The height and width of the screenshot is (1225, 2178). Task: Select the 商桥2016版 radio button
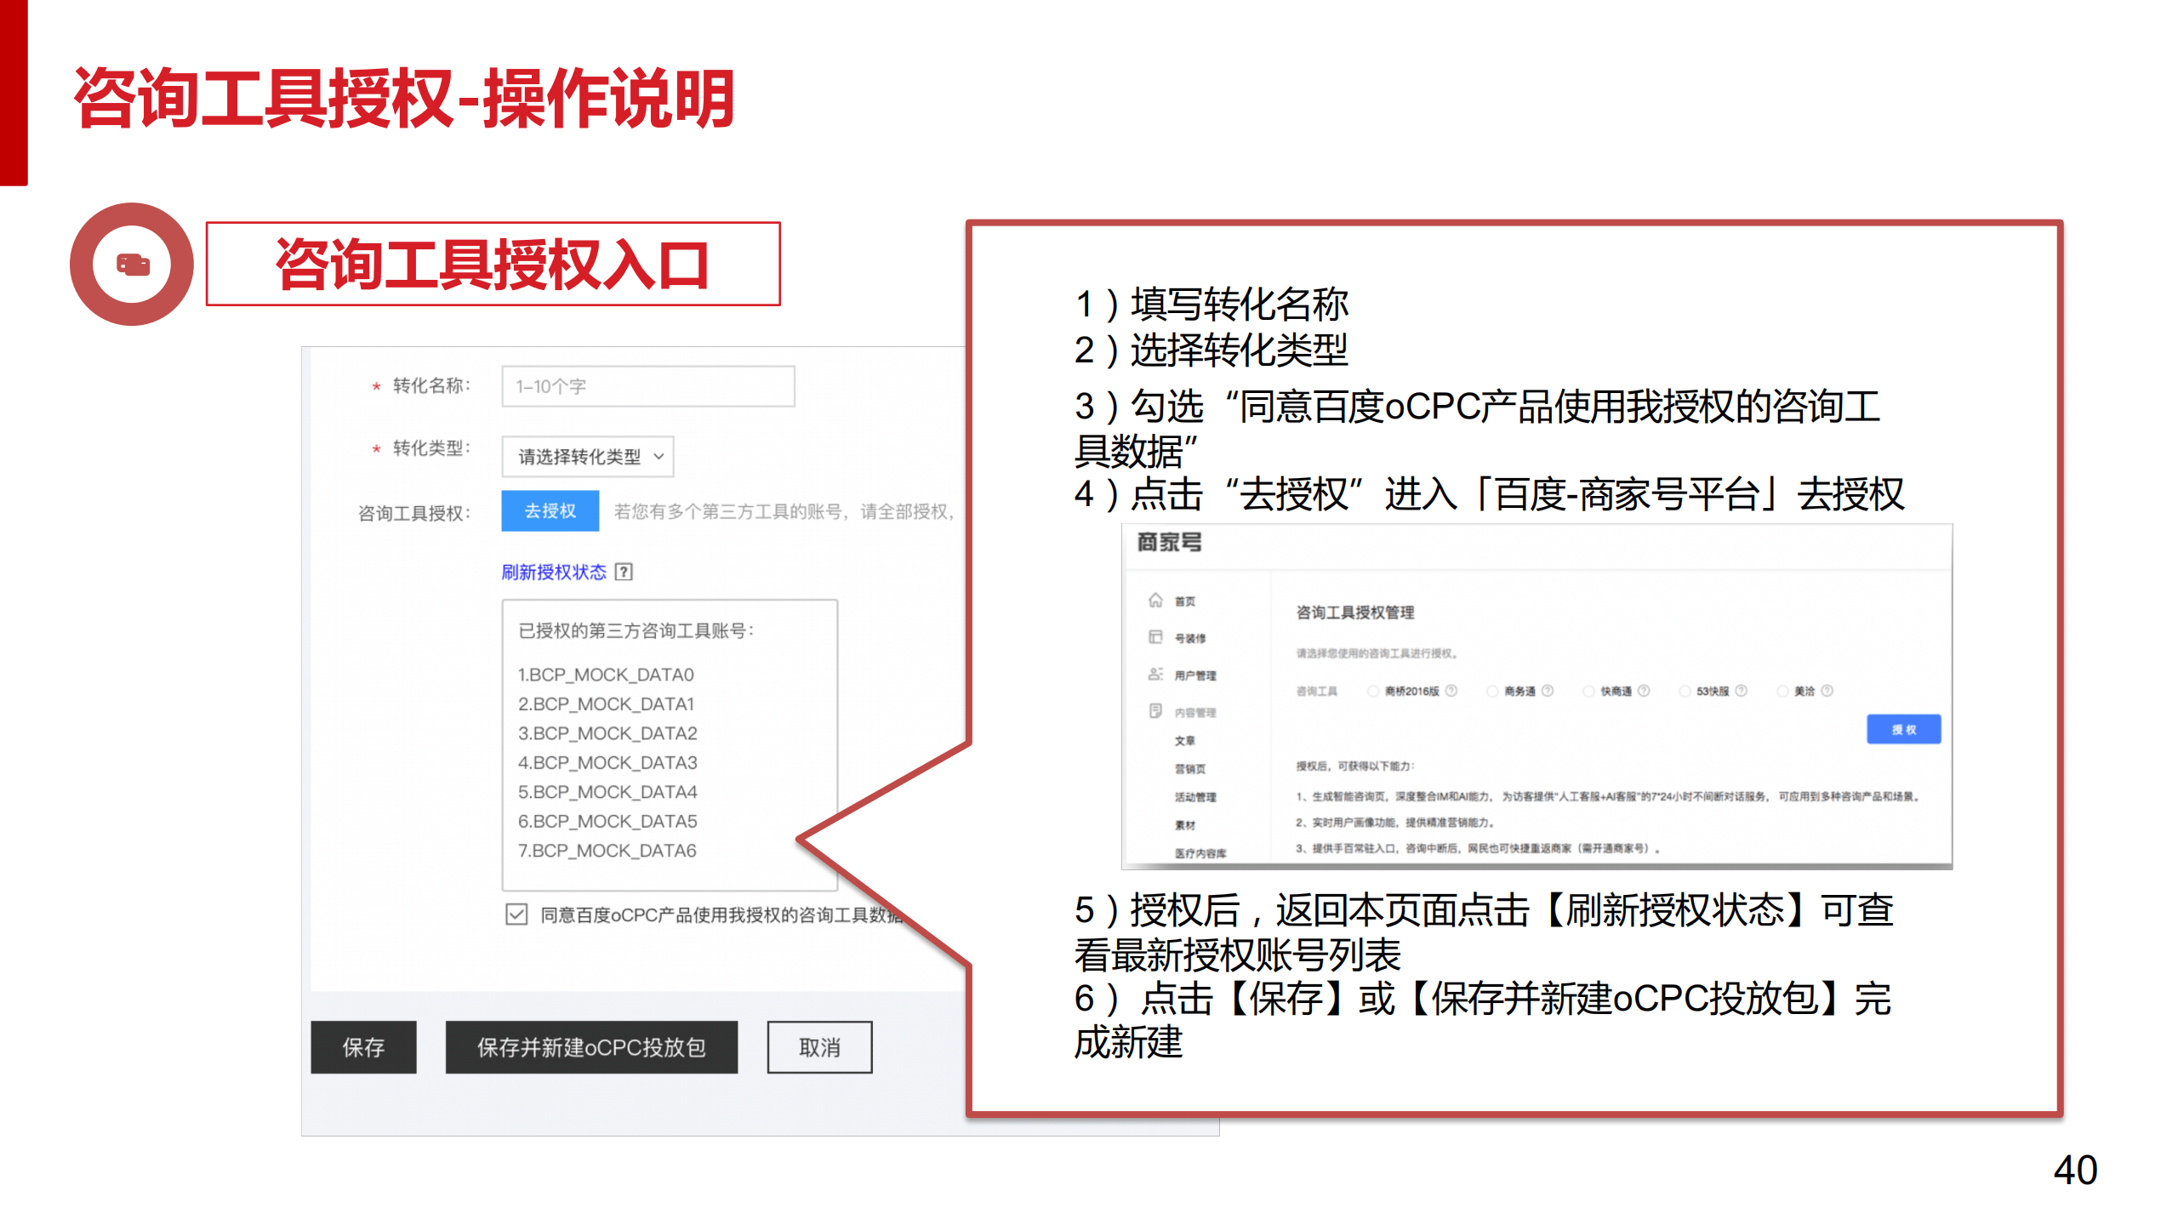click(x=1372, y=691)
